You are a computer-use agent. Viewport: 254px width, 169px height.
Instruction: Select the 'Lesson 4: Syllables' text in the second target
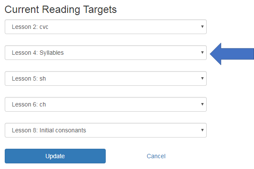pyautogui.click(x=38, y=53)
